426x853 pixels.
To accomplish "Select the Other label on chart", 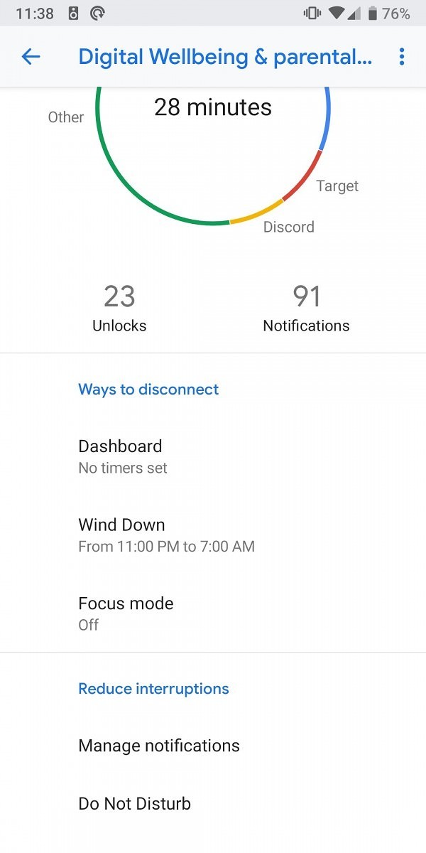I will pyautogui.click(x=66, y=117).
